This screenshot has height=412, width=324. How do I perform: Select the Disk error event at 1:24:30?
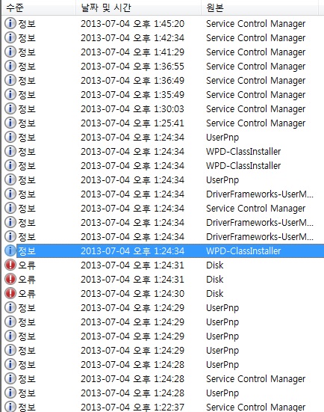(x=163, y=294)
